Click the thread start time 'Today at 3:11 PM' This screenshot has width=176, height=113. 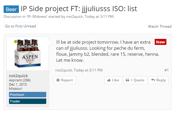point(99,17)
